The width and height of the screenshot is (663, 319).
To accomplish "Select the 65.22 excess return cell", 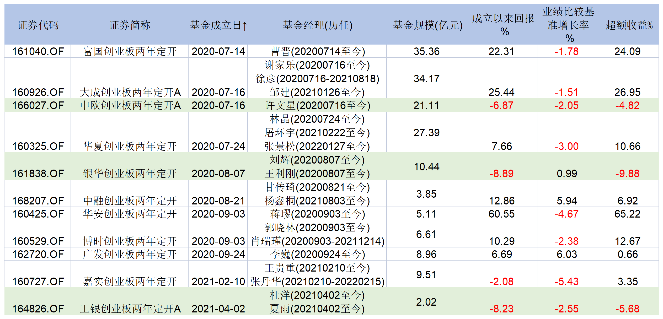I will [x=627, y=214].
